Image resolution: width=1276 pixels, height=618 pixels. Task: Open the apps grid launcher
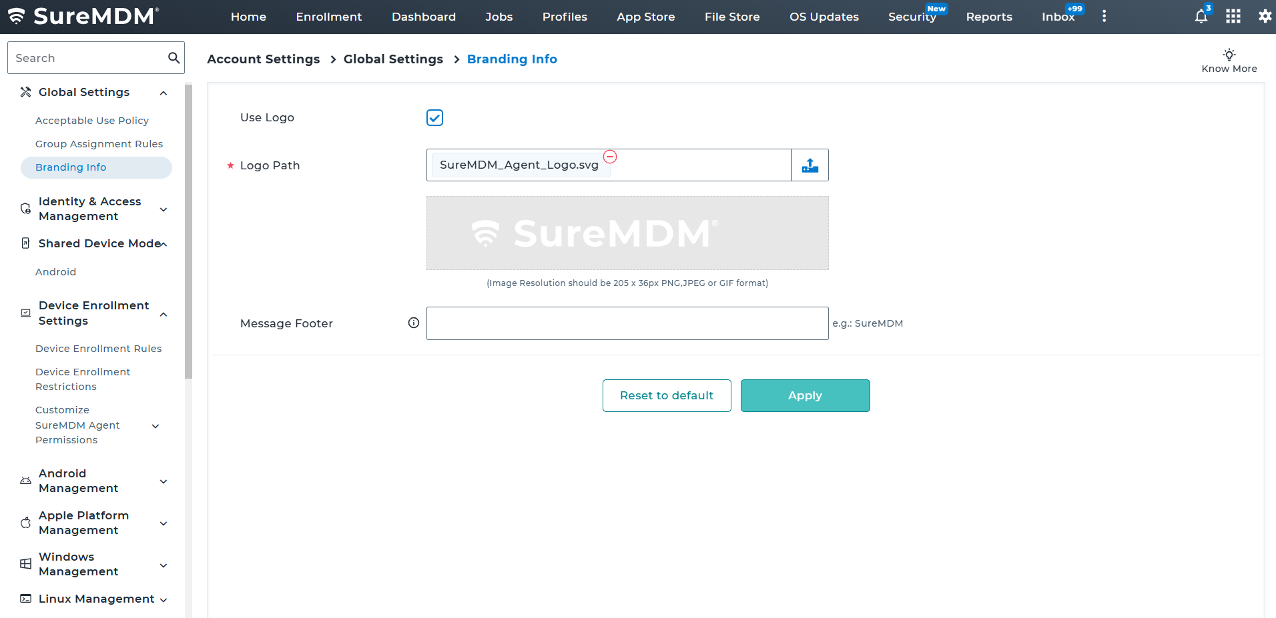click(x=1233, y=17)
